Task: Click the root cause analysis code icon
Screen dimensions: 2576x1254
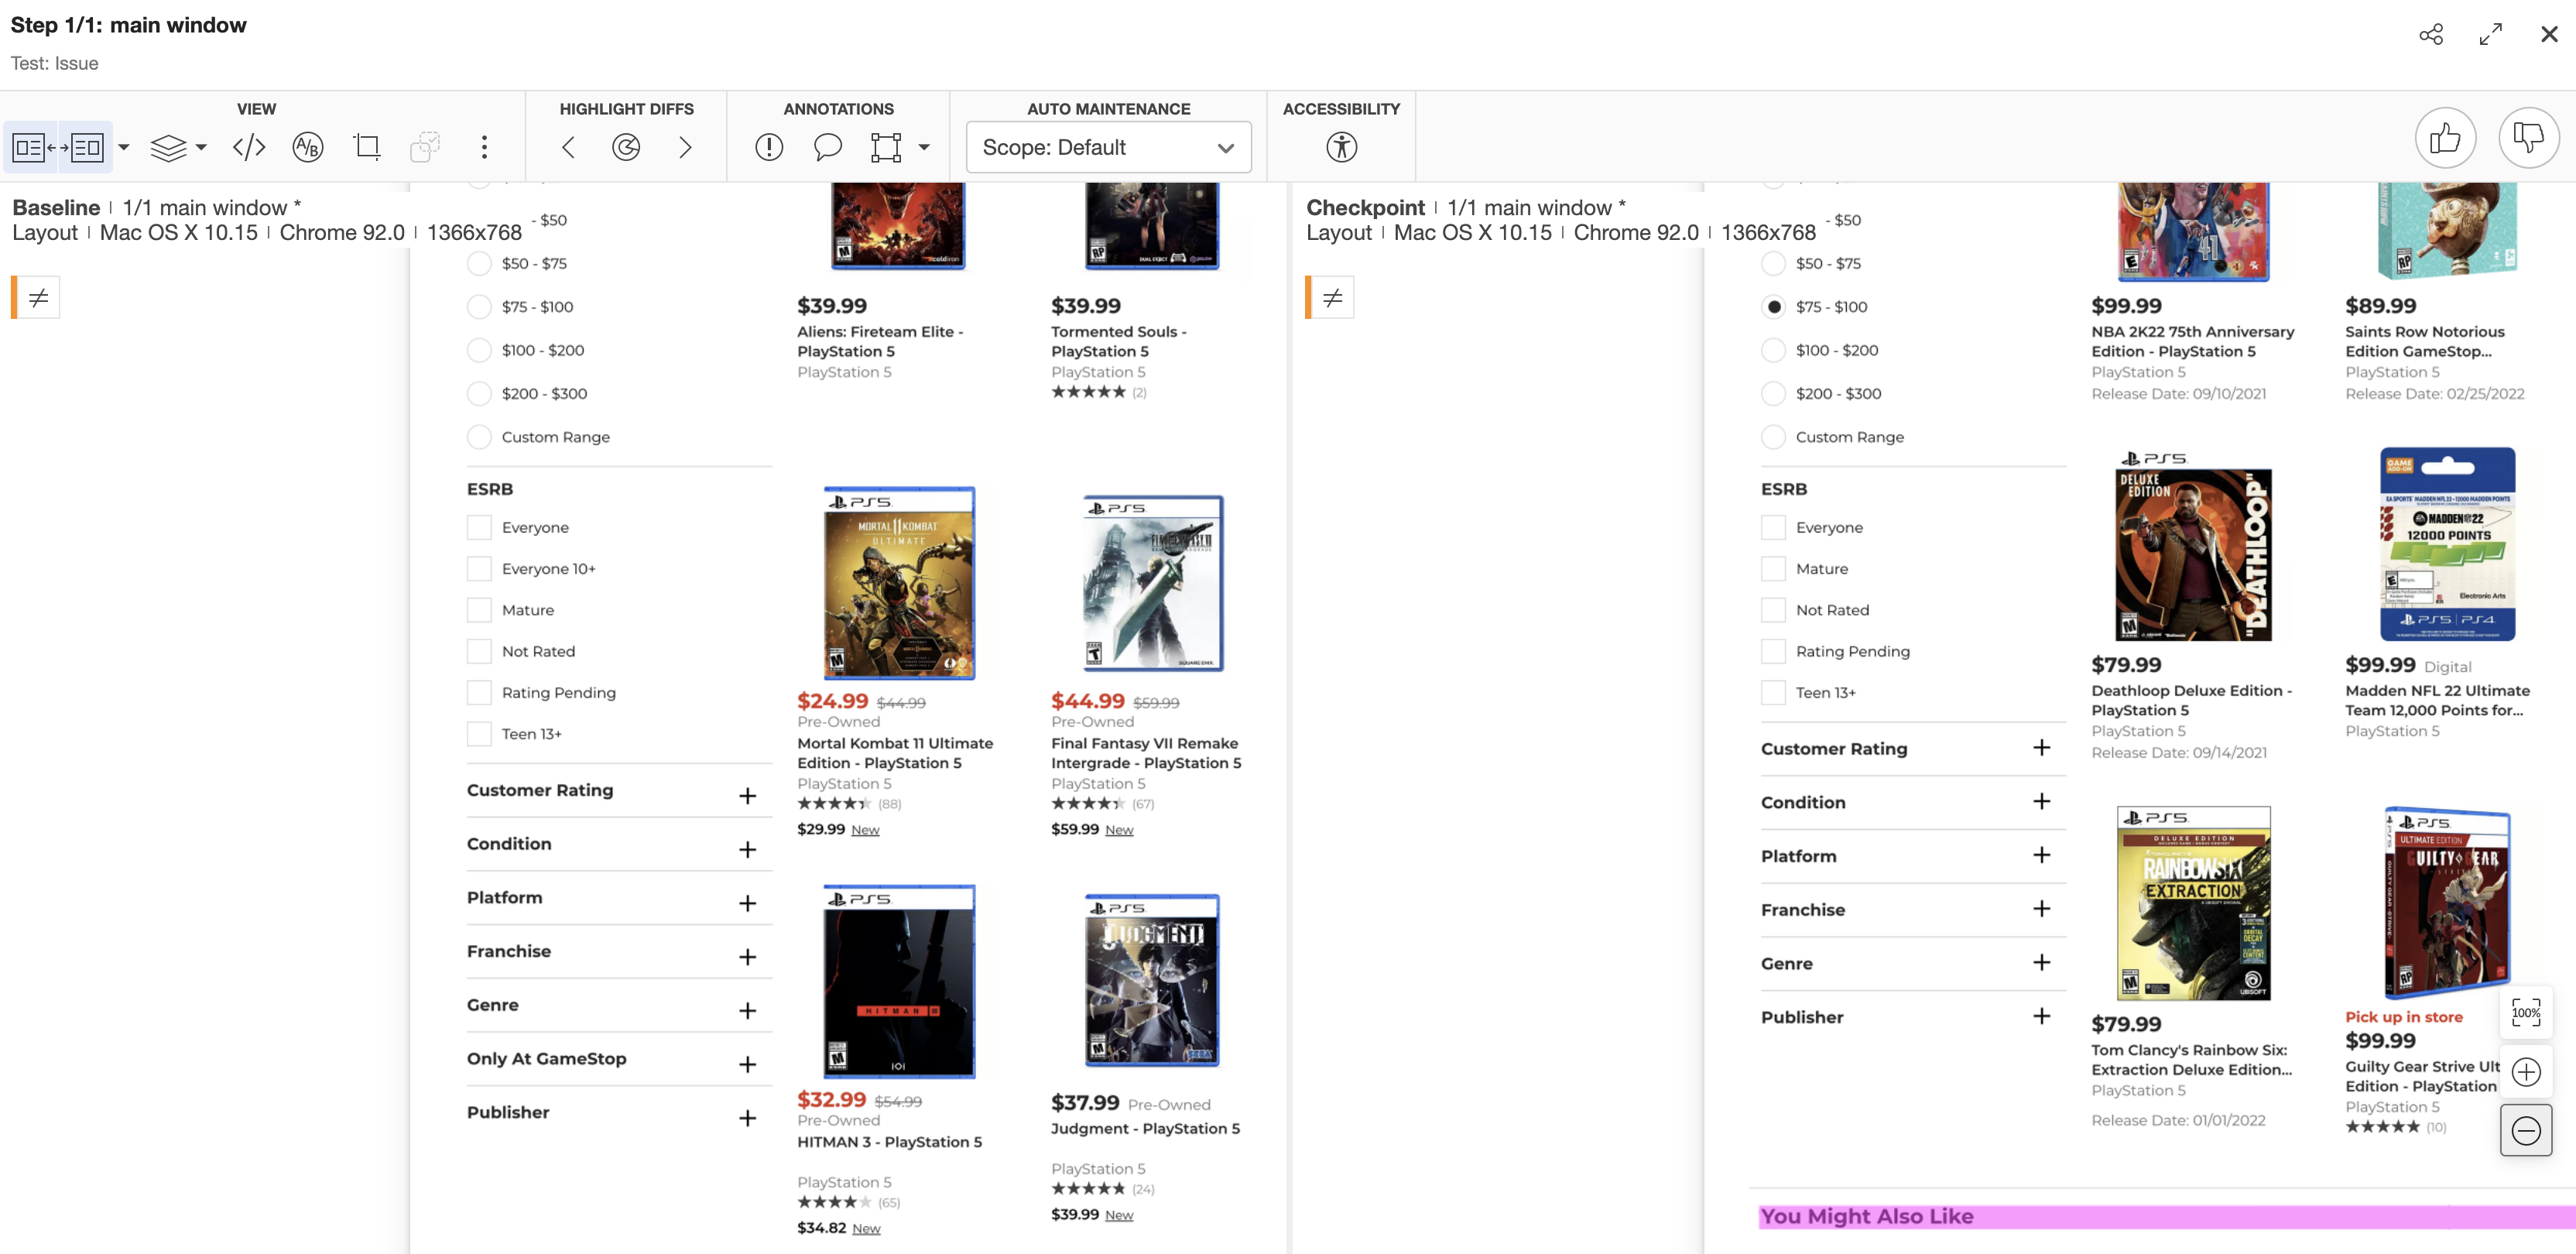Action: (249, 148)
